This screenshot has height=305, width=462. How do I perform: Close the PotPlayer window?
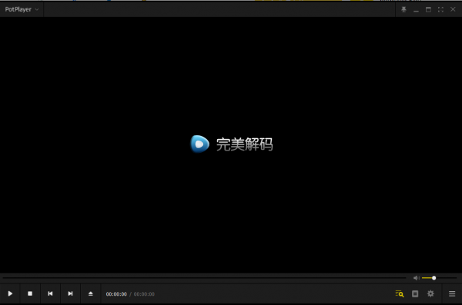click(454, 9)
